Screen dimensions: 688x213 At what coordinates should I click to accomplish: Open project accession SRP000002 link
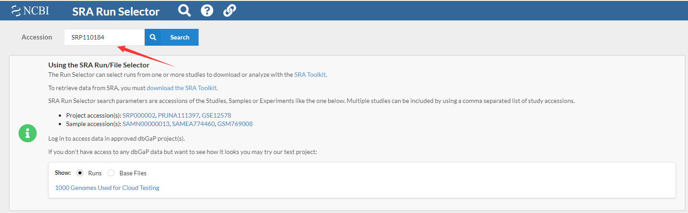coord(139,115)
